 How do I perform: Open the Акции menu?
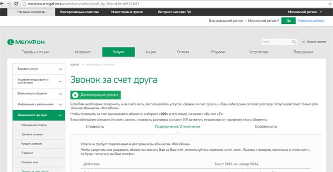[151, 52]
